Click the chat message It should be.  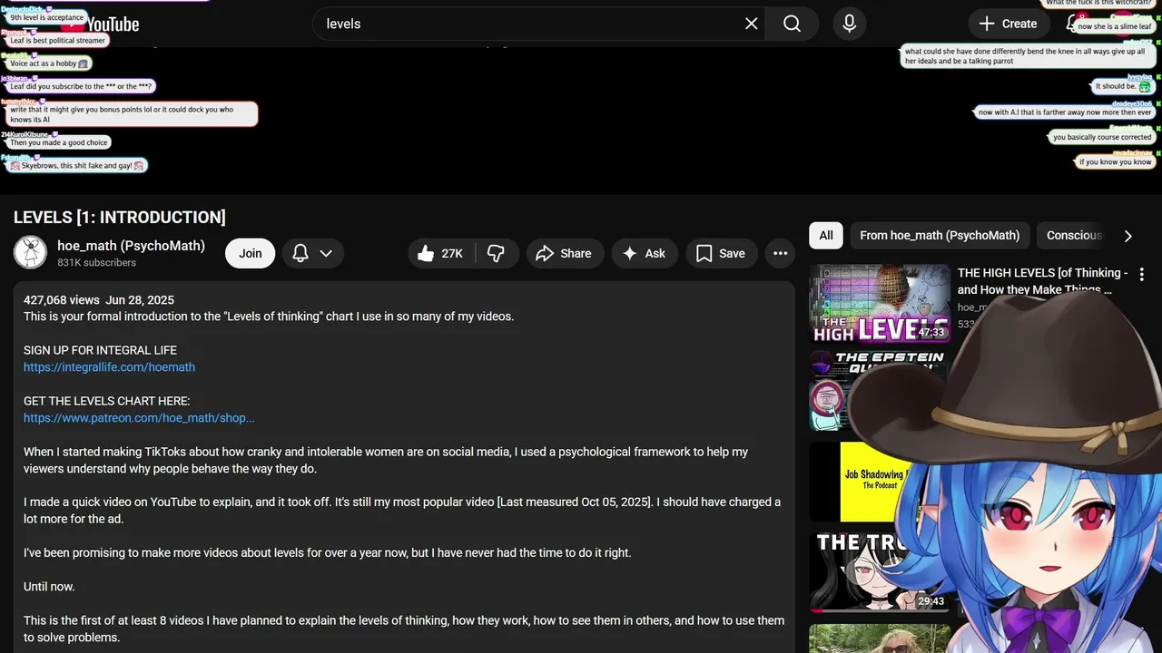click(1123, 86)
